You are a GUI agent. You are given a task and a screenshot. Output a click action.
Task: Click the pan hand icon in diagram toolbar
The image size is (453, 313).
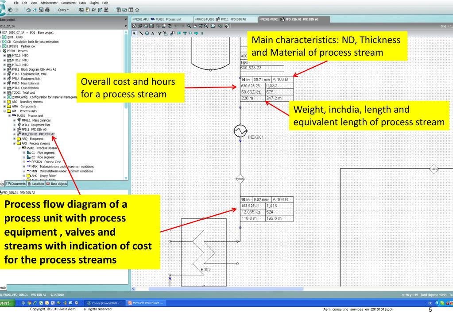pos(195,26)
